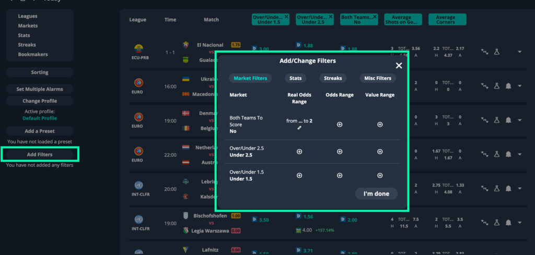Screen dimensions: 535x255
Task: Remove the Both Teams No column chip
Action: [375, 16]
